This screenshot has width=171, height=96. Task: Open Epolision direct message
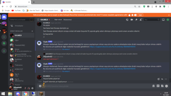(x=22, y=60)
